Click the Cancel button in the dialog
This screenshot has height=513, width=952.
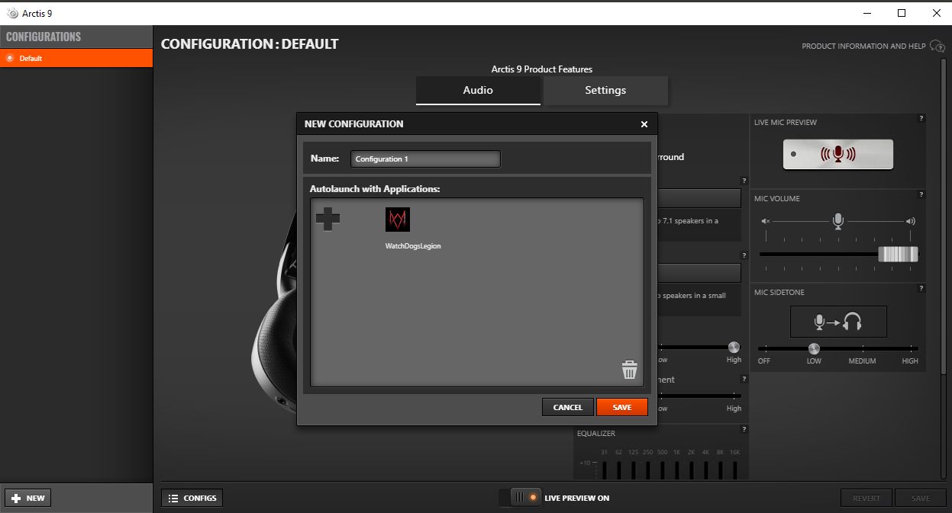click(567, 407)
